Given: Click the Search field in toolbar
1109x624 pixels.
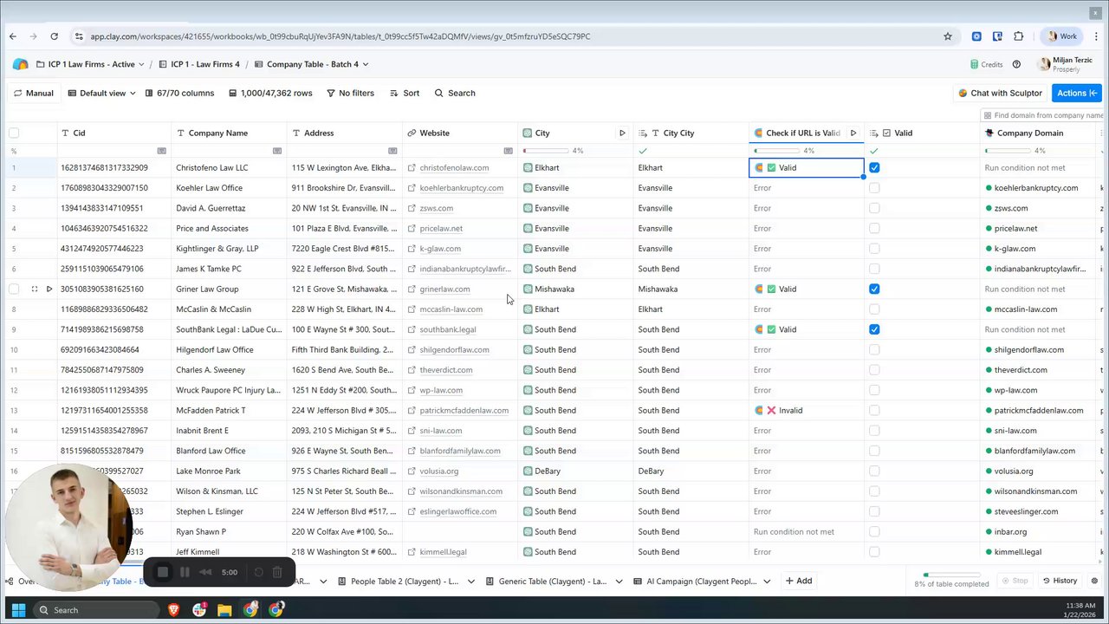Looking at the screenshot, I should [455, 93].
